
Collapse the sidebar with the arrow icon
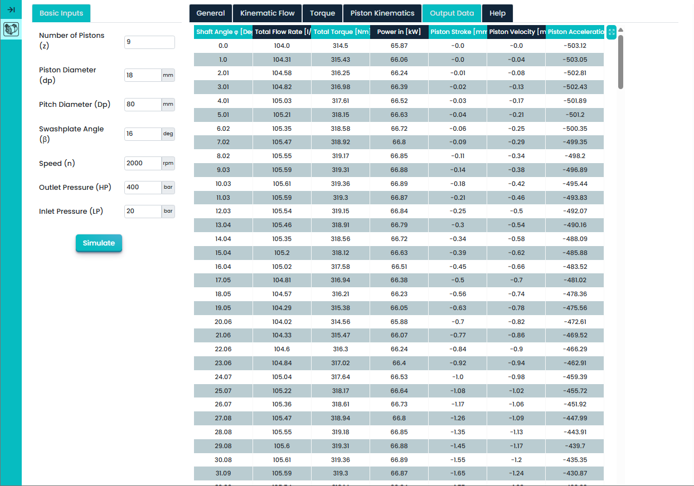point(11,9)
